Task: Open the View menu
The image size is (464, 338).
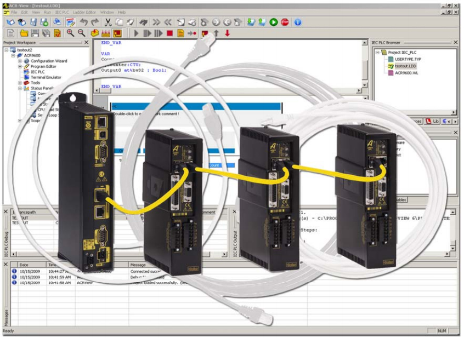Action: click(x=36, y=12)
